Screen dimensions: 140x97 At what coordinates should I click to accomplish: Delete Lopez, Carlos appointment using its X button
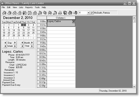click(74, 22)
